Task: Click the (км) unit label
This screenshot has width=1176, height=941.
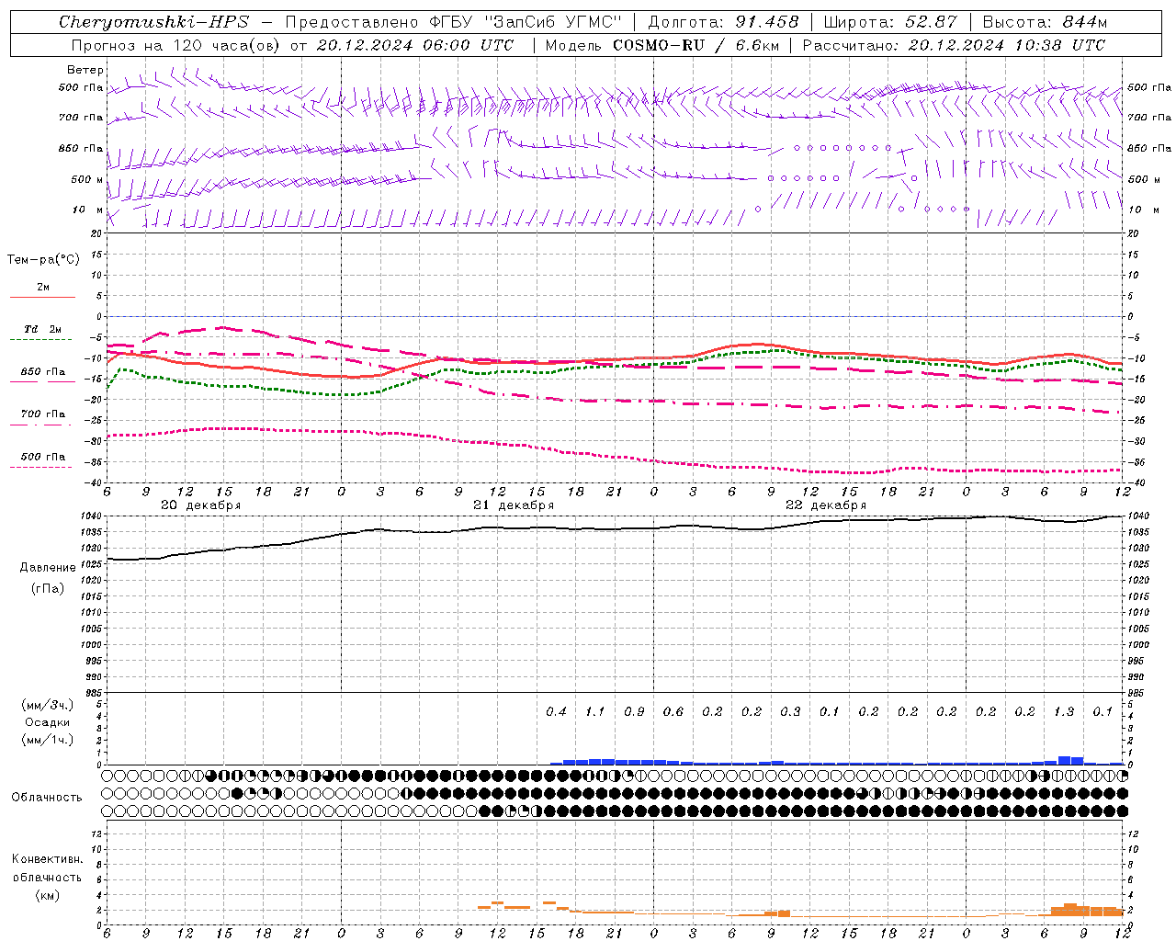Action: point(48,894)
